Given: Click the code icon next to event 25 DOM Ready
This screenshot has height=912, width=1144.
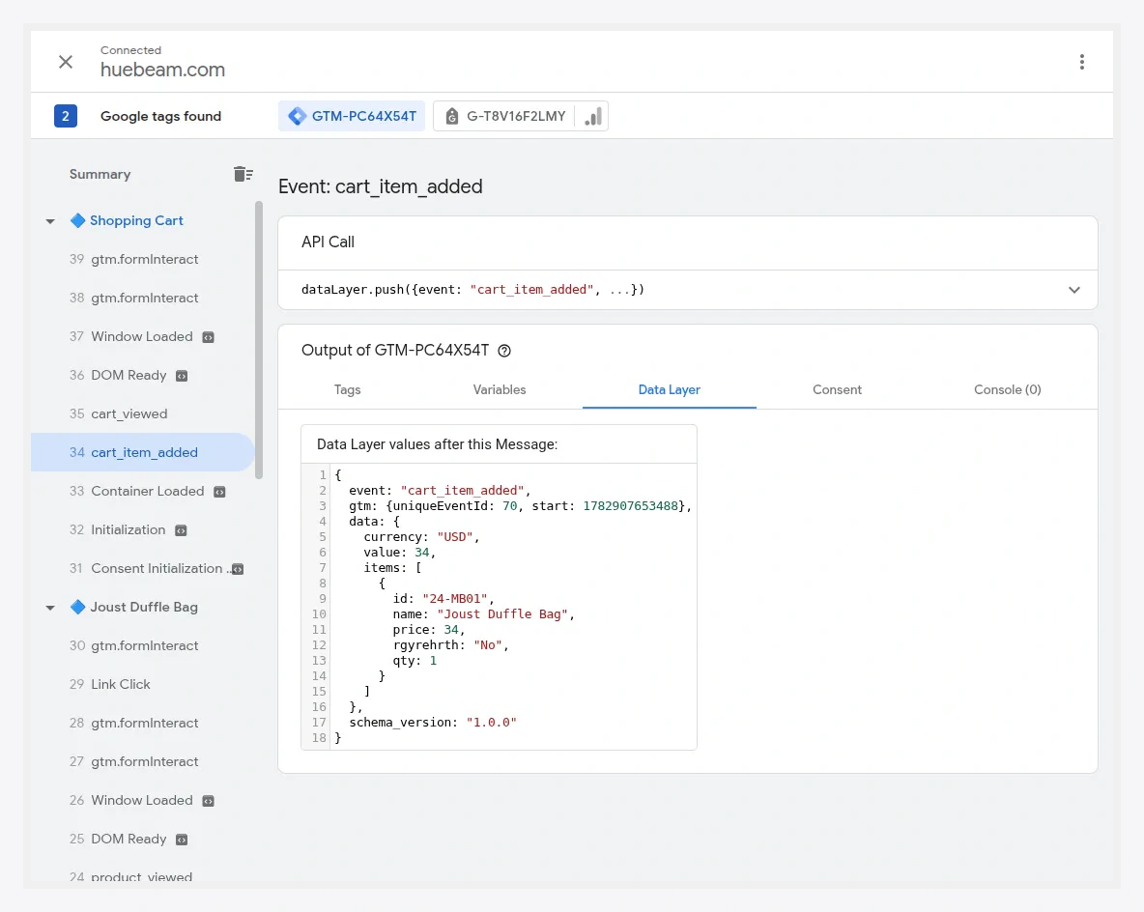Looking at the screenshot, I should [182, 840].
